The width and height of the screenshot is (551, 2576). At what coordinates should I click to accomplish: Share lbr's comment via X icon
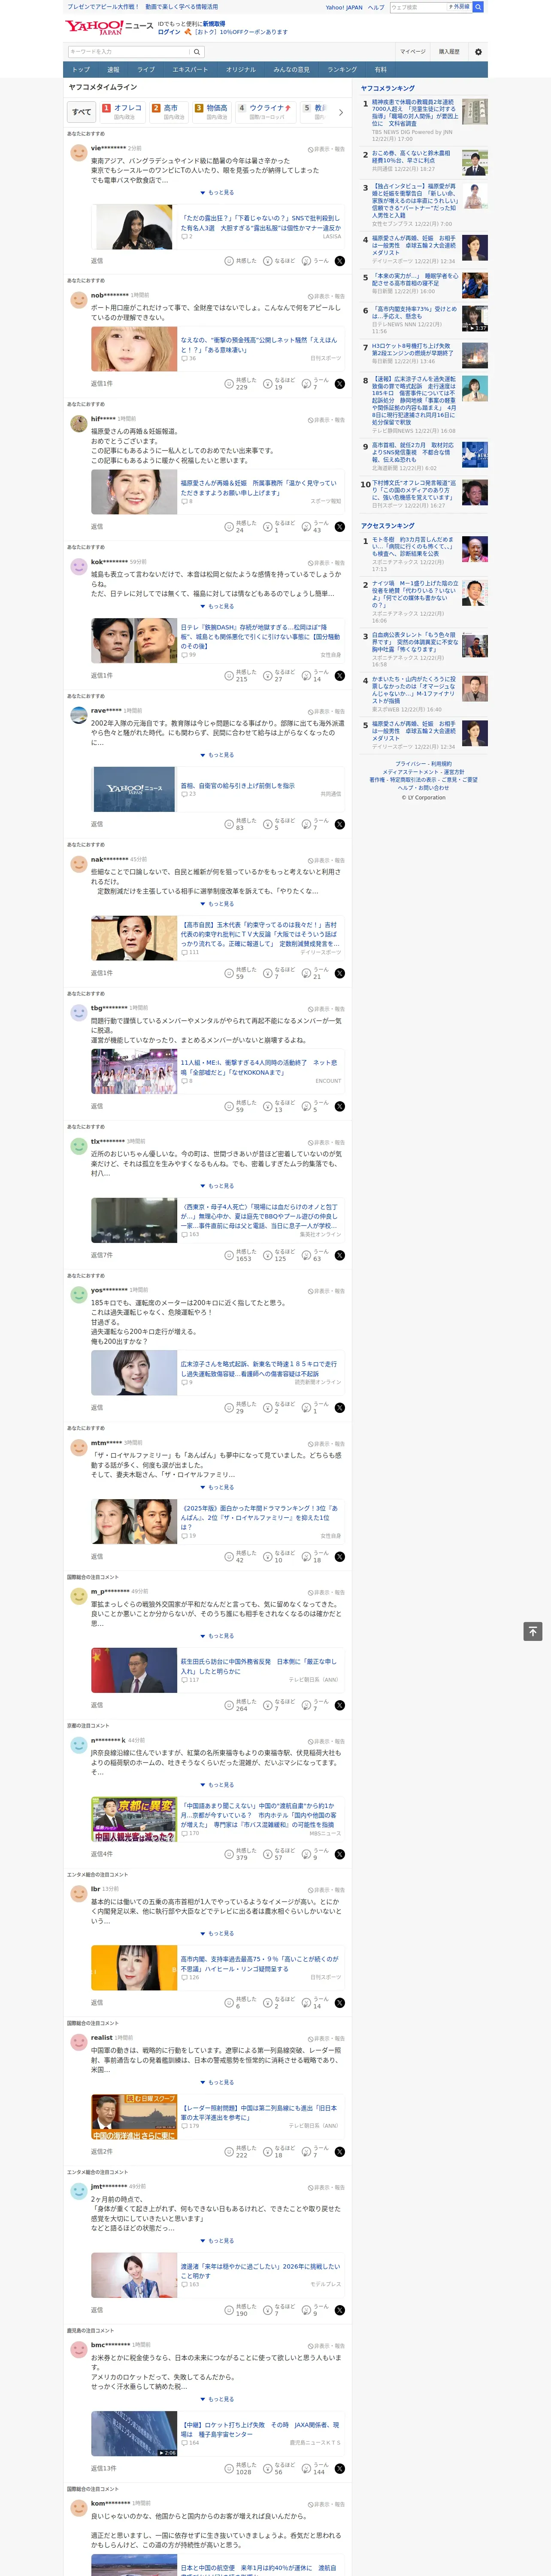click(340, 2003)
